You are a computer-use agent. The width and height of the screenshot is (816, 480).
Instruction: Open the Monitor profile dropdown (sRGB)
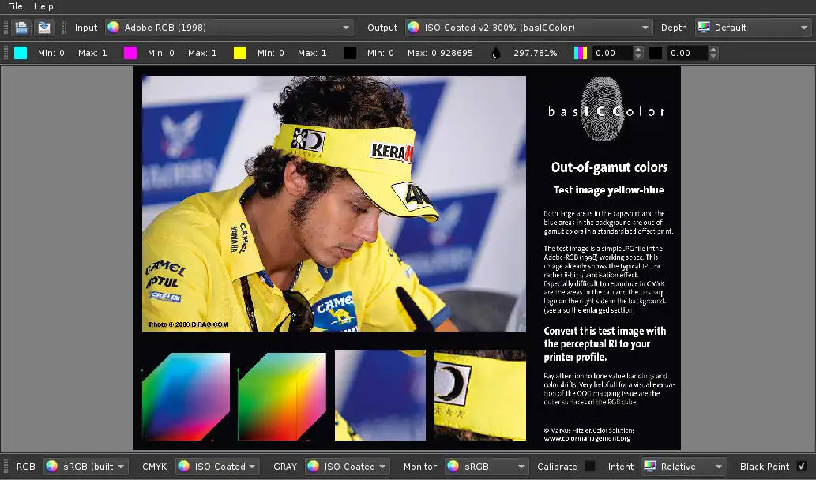pyautogui.click(x=487, y=467)
